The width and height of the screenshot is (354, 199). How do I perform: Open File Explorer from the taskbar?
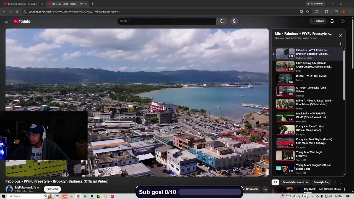(x=71, y=196)
